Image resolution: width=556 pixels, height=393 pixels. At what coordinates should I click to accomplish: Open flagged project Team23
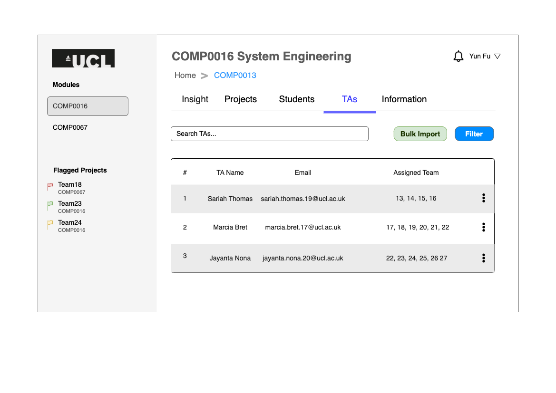coord(70,204)
